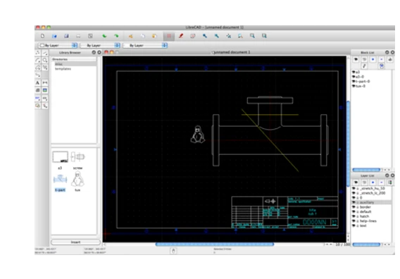Add a block with Block List plus
Screen dimensions: 400x279
(373, 59)
